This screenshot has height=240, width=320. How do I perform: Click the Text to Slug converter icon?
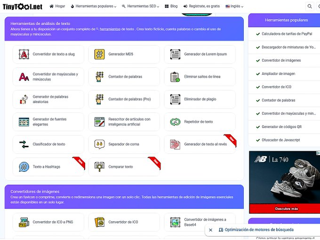(x=24, y=54)
